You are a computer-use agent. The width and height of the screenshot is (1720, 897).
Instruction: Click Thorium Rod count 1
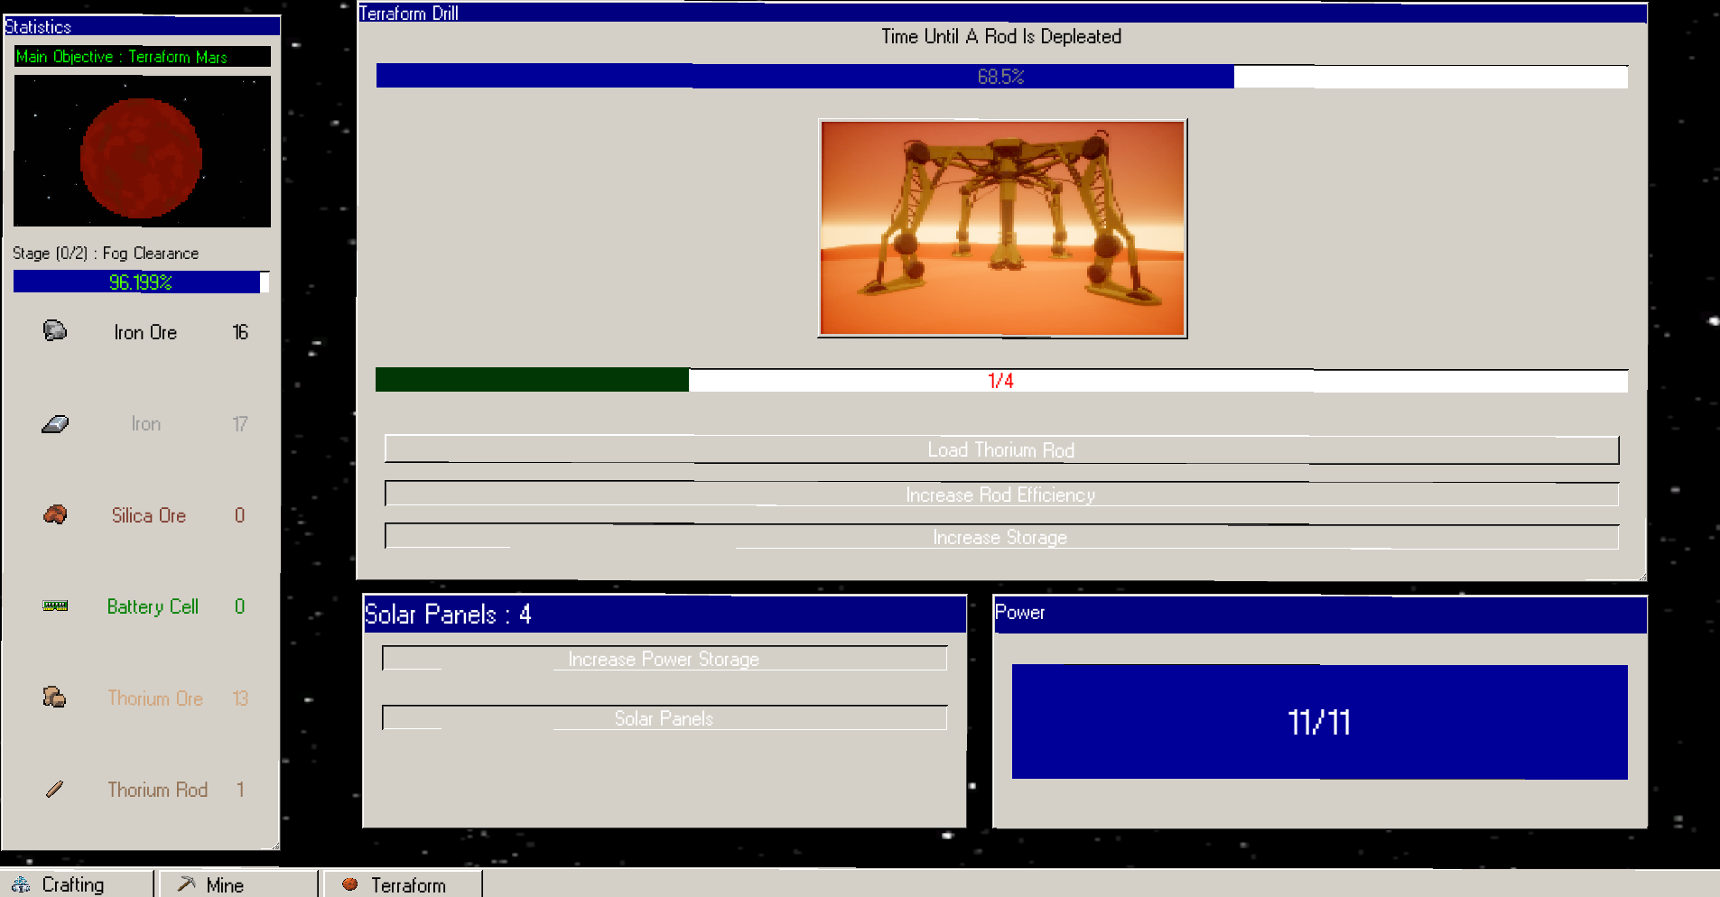[x=240, y=790]
